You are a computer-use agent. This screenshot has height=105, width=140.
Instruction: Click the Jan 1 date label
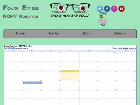pos(40,99)
